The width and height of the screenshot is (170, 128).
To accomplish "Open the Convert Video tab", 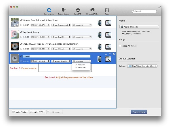I will point(49,11).
